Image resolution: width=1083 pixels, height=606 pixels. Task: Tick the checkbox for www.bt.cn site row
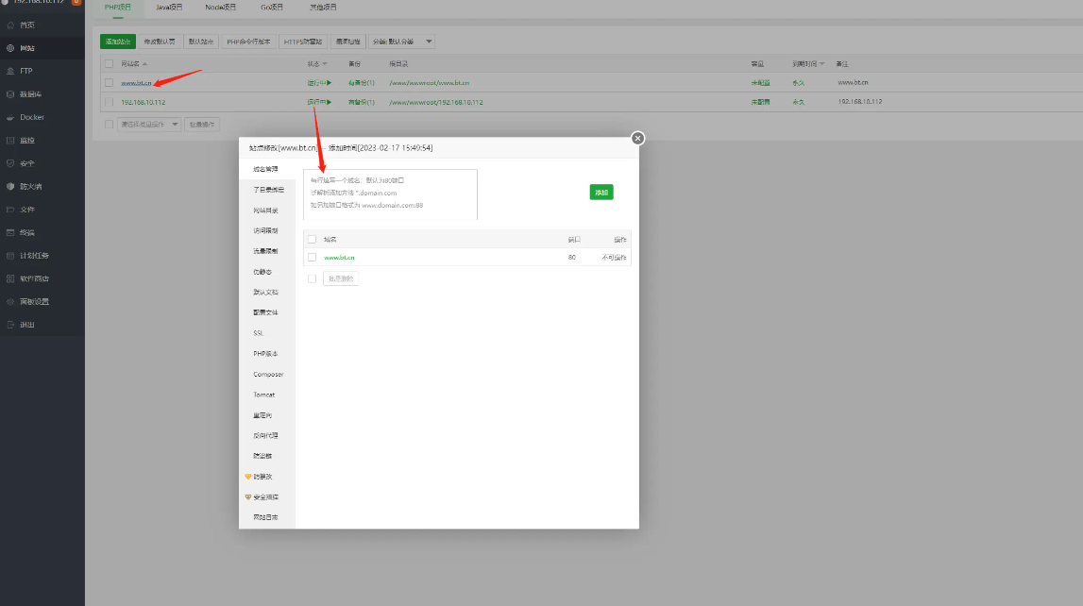110,83
